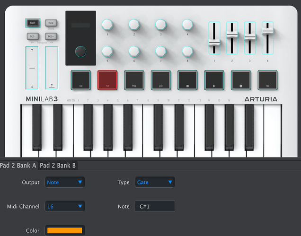Image resolution: width=301 pixels, height=236 pixels.
Task: Switch to Pad 2 Bank A tab
Action: (18, 166)
